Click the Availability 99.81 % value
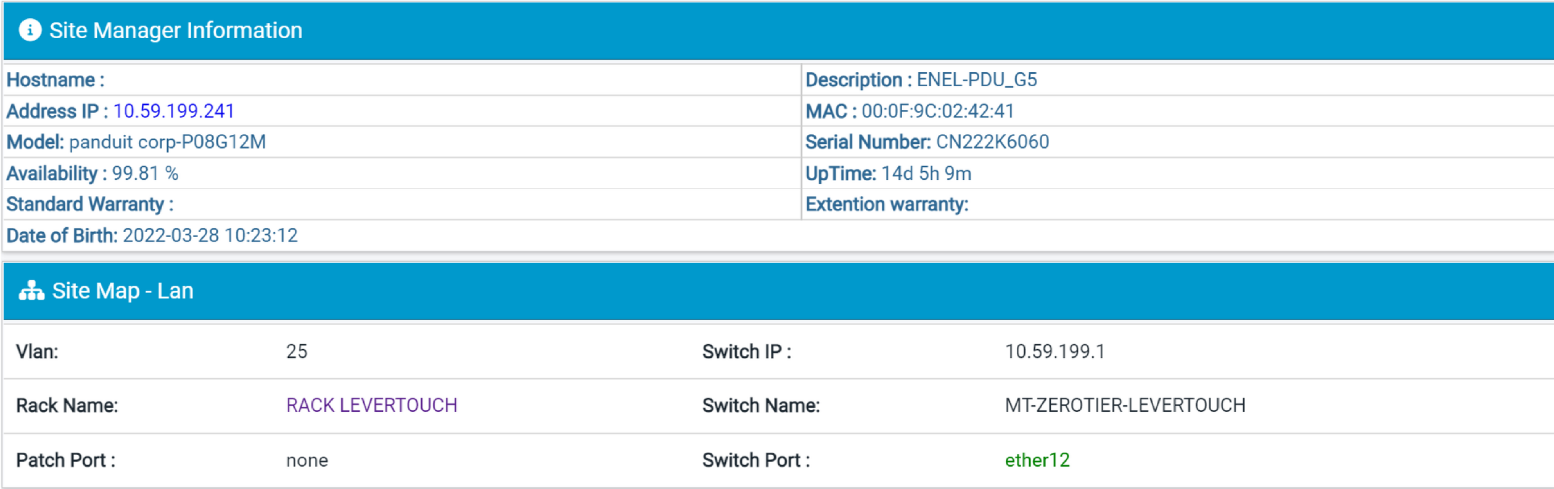This screenshot has height=489, width=1554. coord(145,174)
